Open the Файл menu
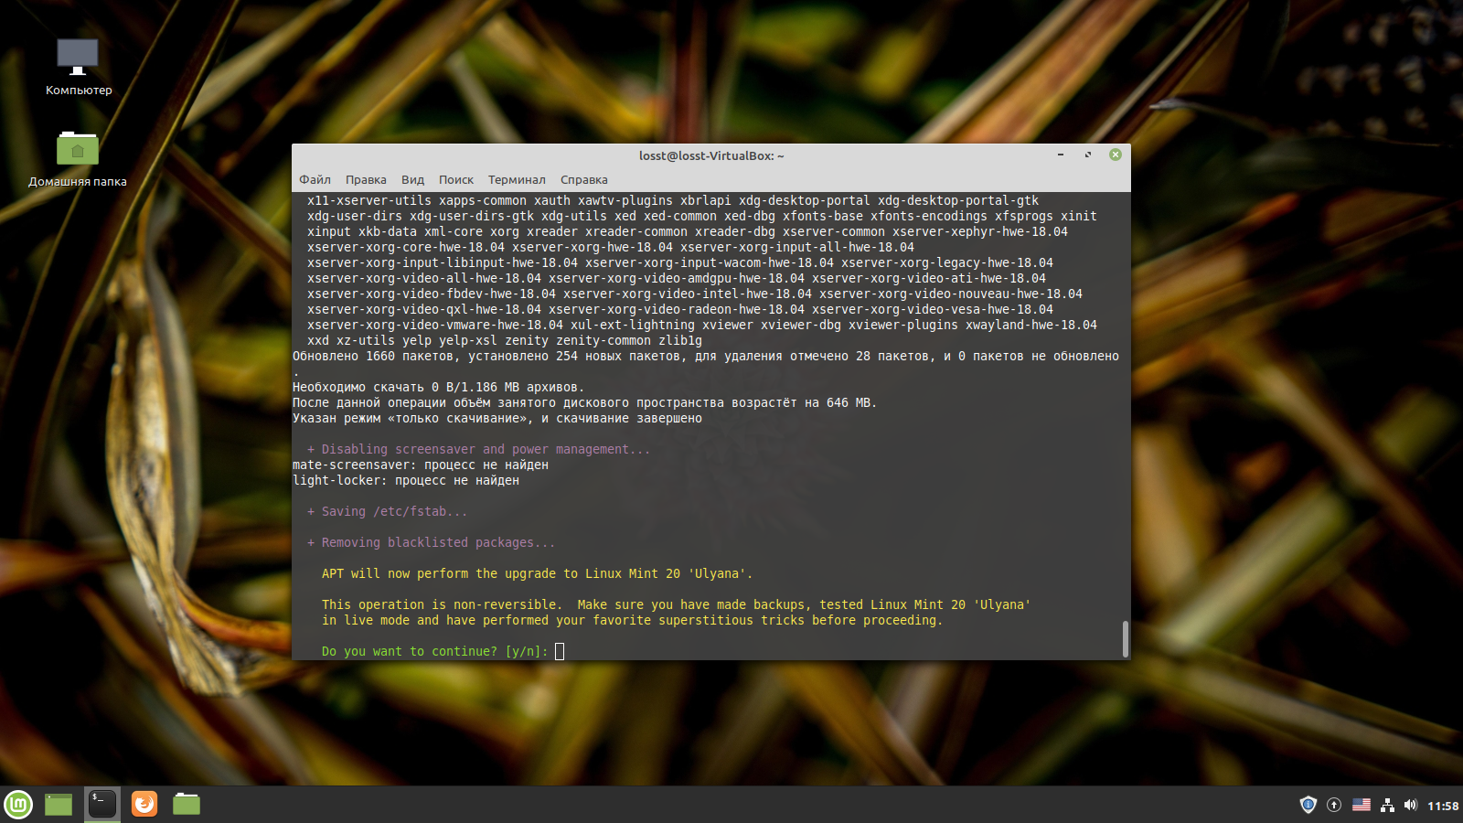Viewport: 1463px width, 823px height. (315, 179)
